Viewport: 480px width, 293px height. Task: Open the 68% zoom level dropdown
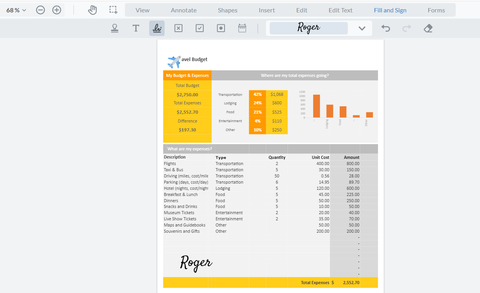click(x=16, y=10)
